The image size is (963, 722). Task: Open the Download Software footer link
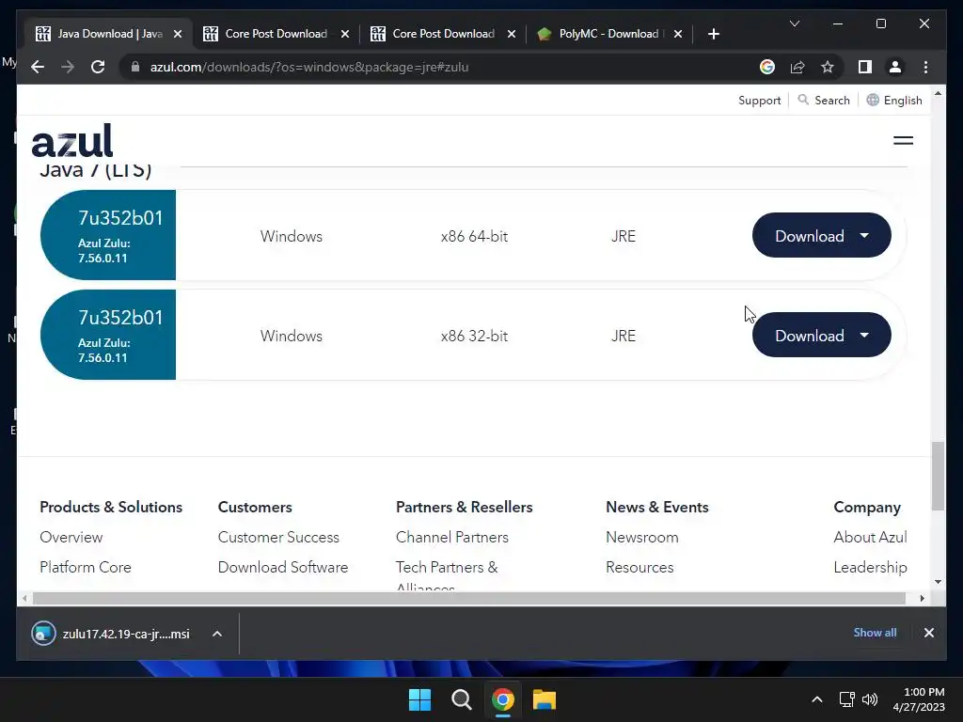point(283,567)
